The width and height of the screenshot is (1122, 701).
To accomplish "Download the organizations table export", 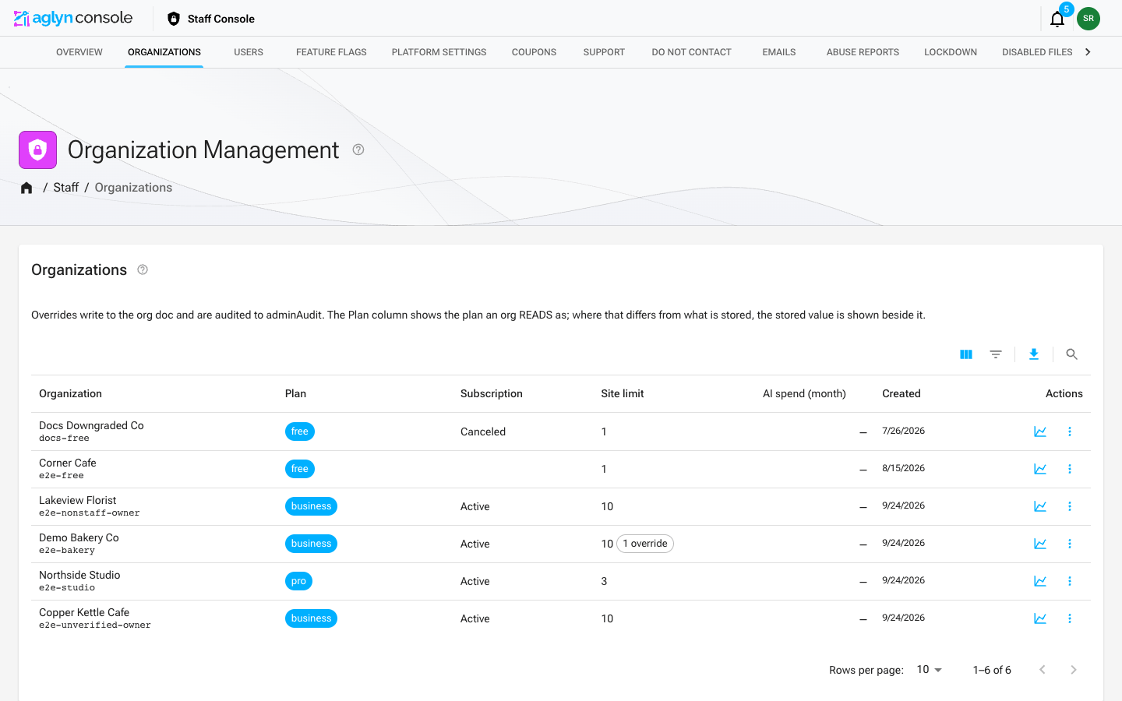I will [1034, 354].
